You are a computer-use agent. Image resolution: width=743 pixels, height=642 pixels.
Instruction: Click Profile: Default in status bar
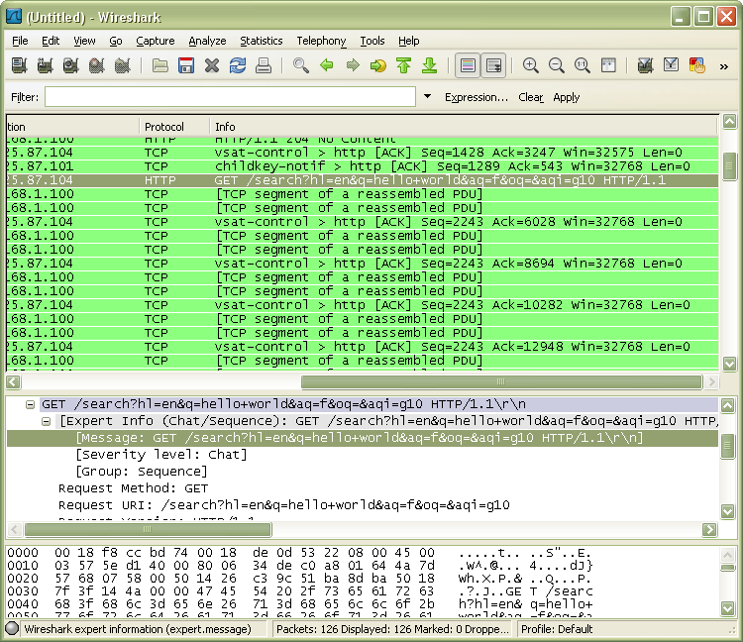click(557, 629)
